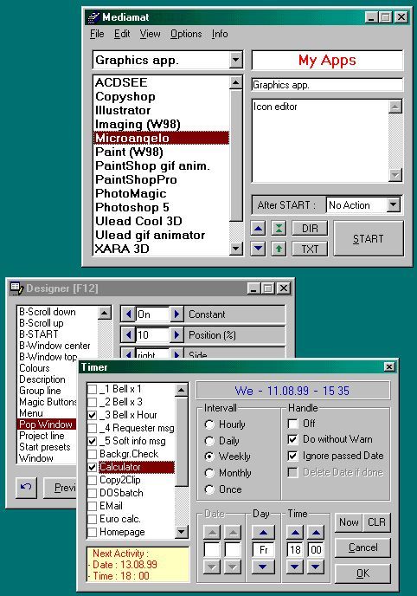Click the blue down arrow in Mediamat
Viewport: 417px width, 596px height.
point(258,249)
